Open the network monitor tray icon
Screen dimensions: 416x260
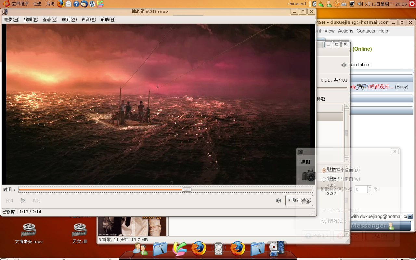[352, 4]
